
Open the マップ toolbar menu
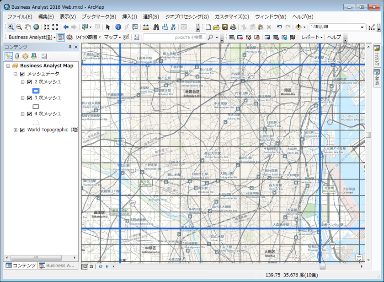coord(112,37)
